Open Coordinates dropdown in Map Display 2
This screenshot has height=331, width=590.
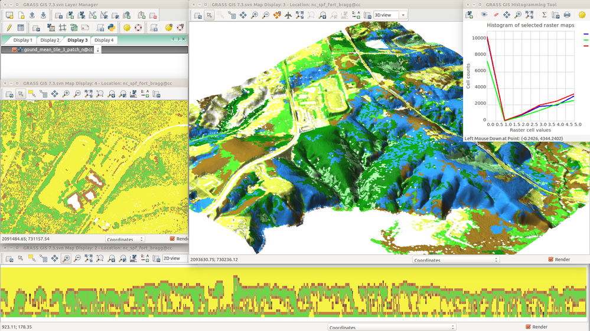(392, 327)
